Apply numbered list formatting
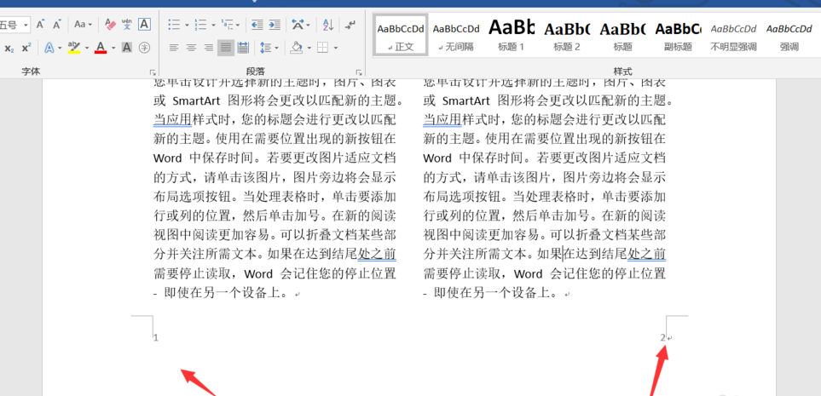 tap(200, 24)
